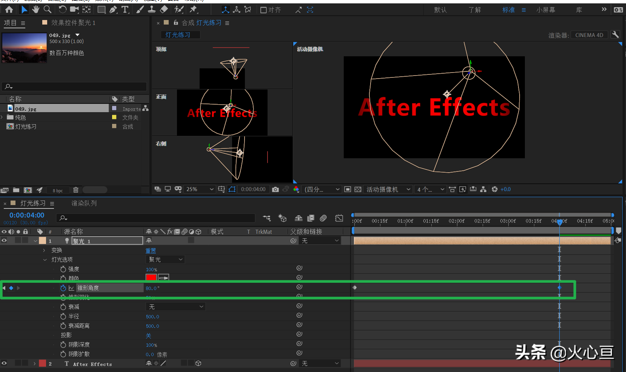Hide the After Effects text layer eye

pos(4,363)
